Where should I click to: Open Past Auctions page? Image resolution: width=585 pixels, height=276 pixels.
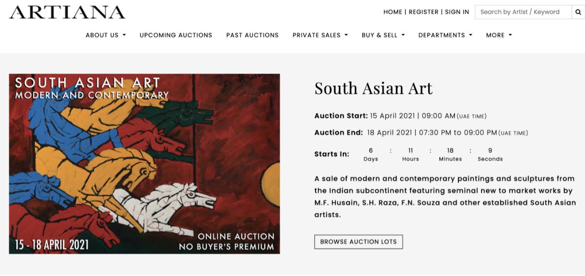(252, 35)
